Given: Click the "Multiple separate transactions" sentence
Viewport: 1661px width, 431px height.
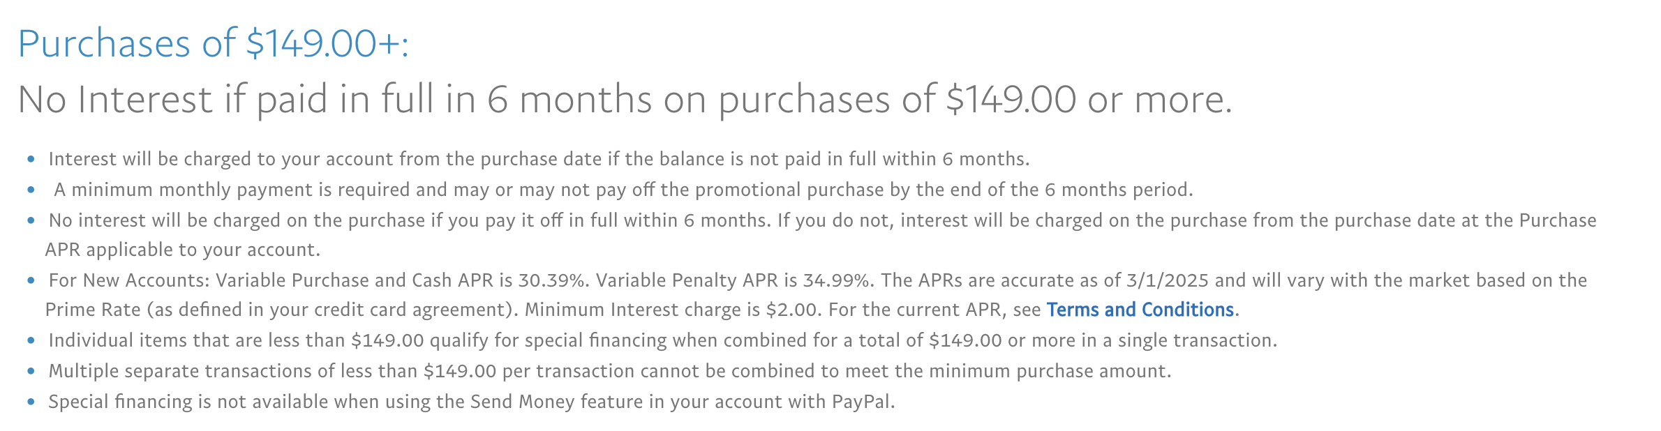Looking at the screenshot, I should [610, 371].
